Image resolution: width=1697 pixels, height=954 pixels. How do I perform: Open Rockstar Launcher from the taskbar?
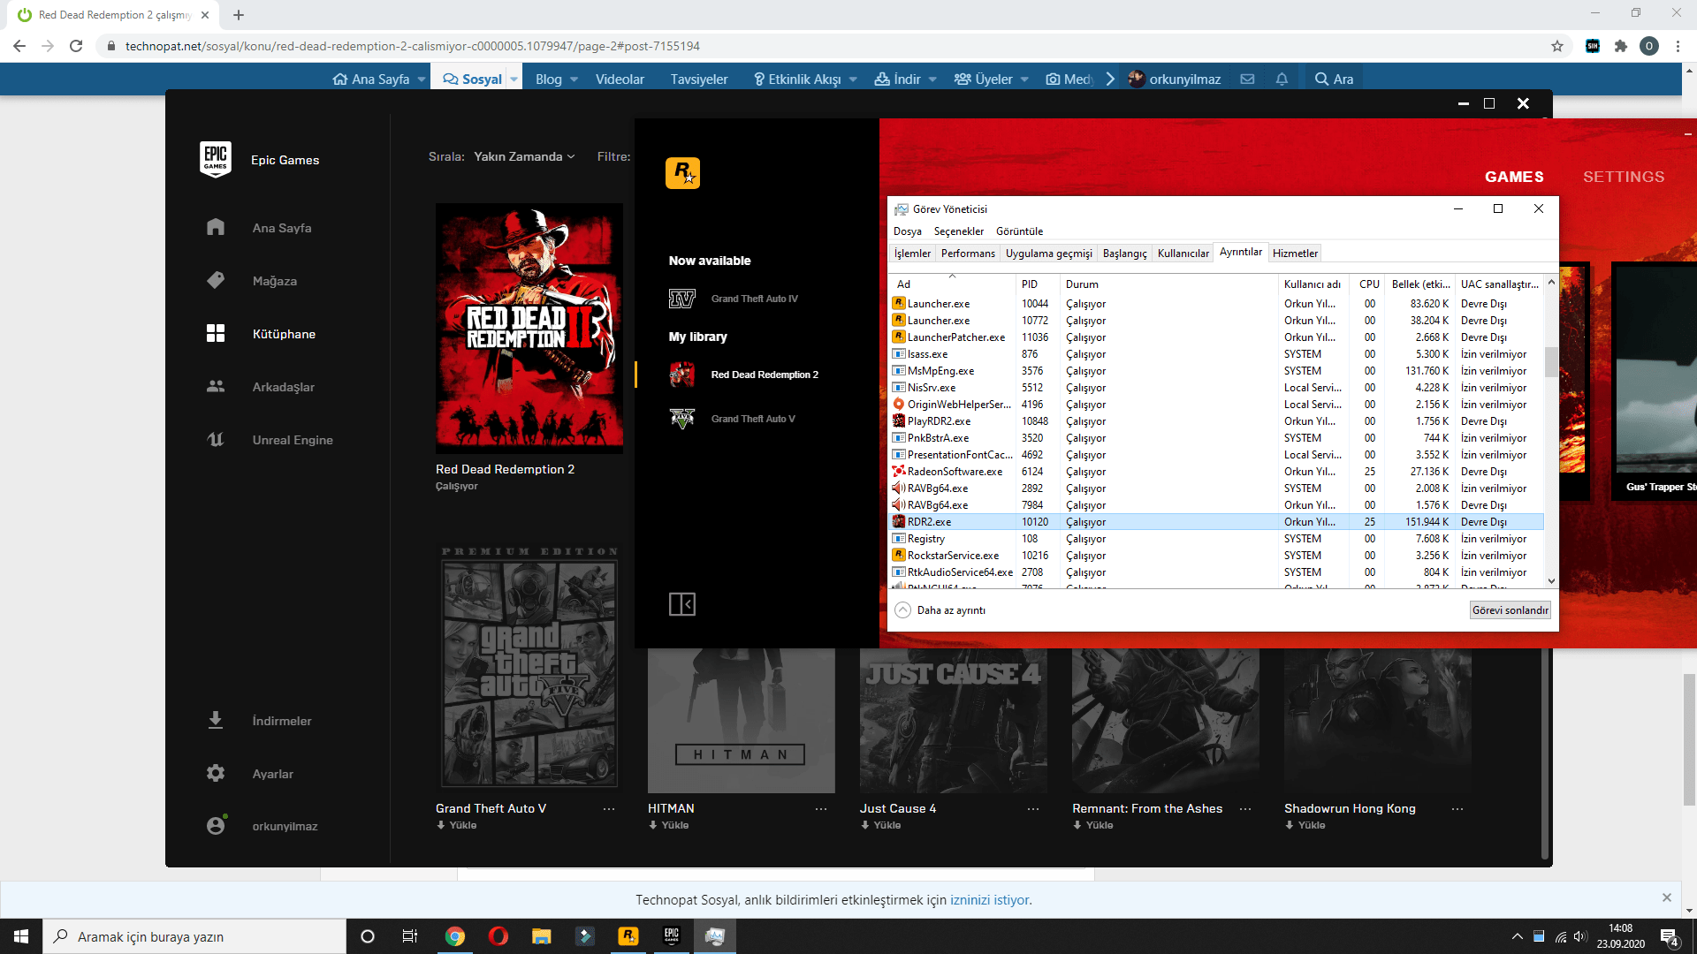coord(628,936)
